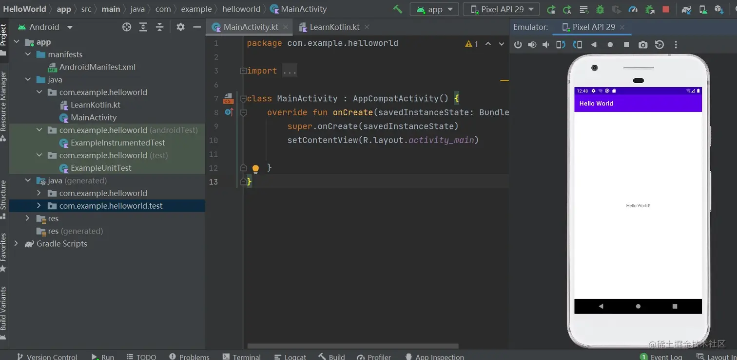This screenshot has width=737, height=360.
Task: Build the project with the hammer icon
Action: 398,9
